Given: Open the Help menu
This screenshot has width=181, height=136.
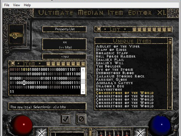Looking at the screenshot, I should (27, 5).
